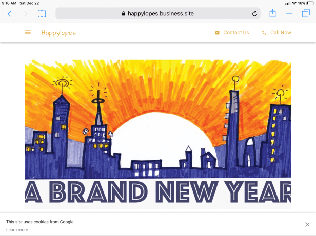Reload the happylopes page
The image size is (316, 236).
[254, 14]
